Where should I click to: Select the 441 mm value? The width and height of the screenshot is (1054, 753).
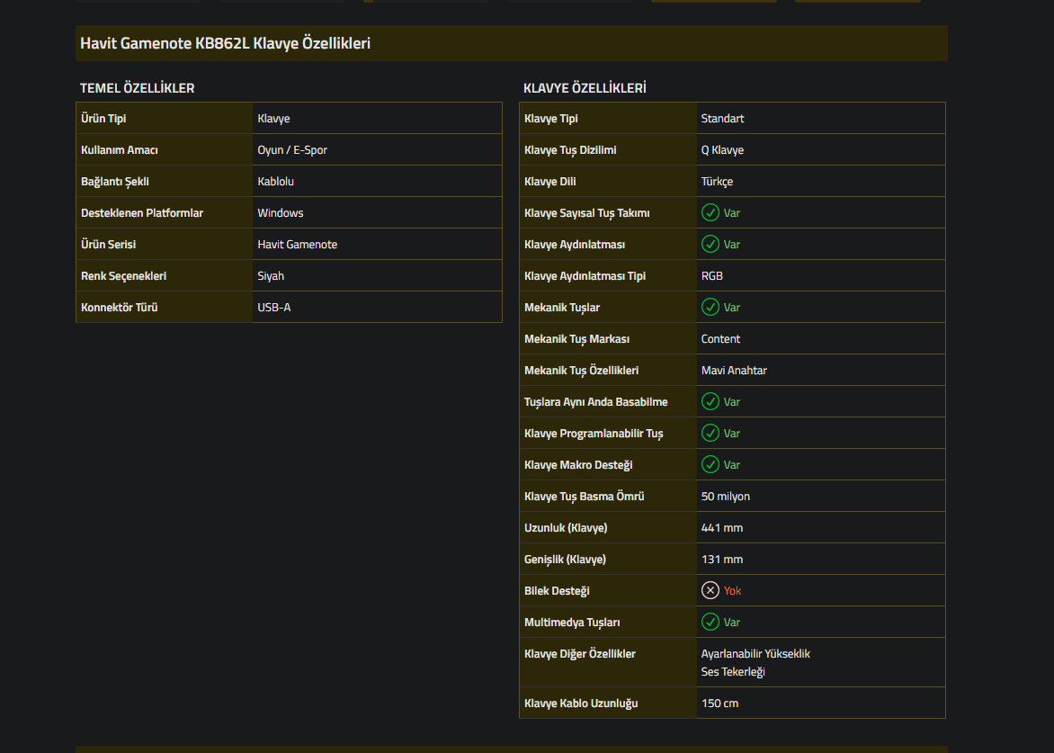tap(722, 528)
